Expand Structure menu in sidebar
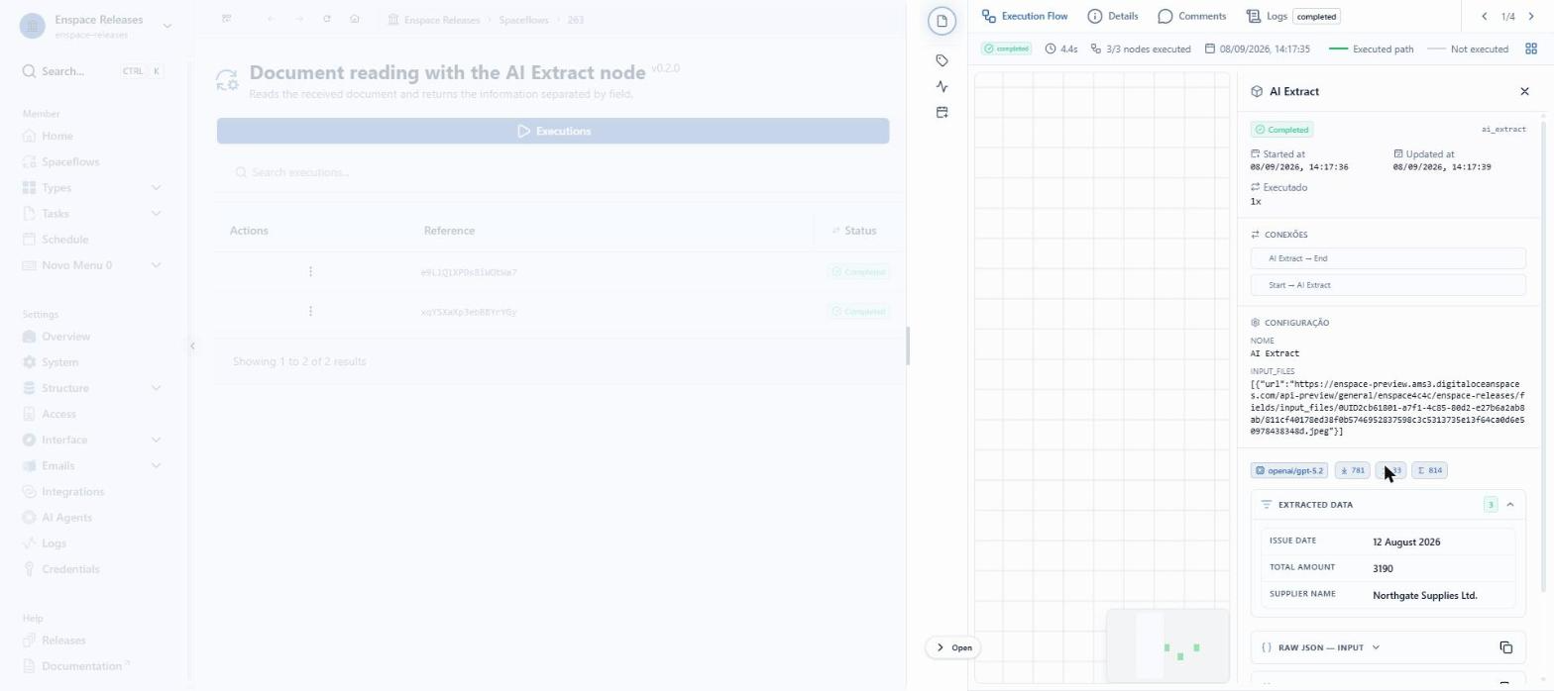The height and width of the screenshot is (691, 1554). coord(156,388)
